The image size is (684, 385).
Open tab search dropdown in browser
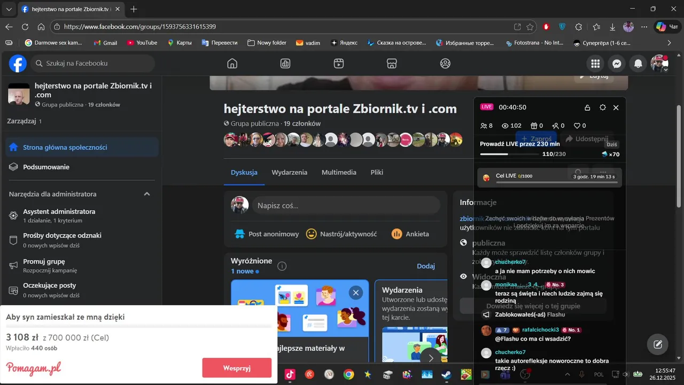[9, 9]
